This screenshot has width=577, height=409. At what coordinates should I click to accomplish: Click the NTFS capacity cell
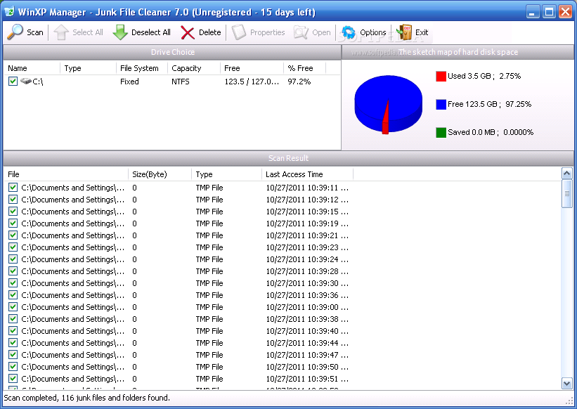click(181, 82)
